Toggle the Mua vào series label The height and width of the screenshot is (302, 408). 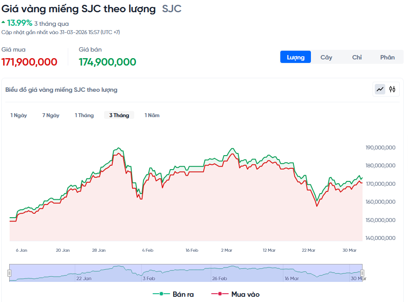pos(245,294)
